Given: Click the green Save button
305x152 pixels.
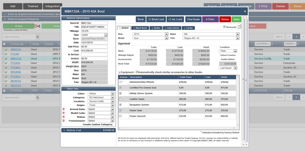Looking at the screenshot, I should [x=236, y=19].
